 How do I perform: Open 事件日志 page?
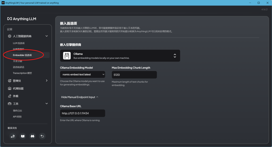pyautogui.click(x=18, y=111)
